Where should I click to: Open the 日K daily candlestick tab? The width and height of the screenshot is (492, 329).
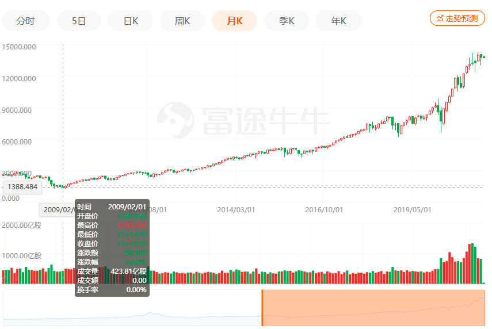pos(131,21)
